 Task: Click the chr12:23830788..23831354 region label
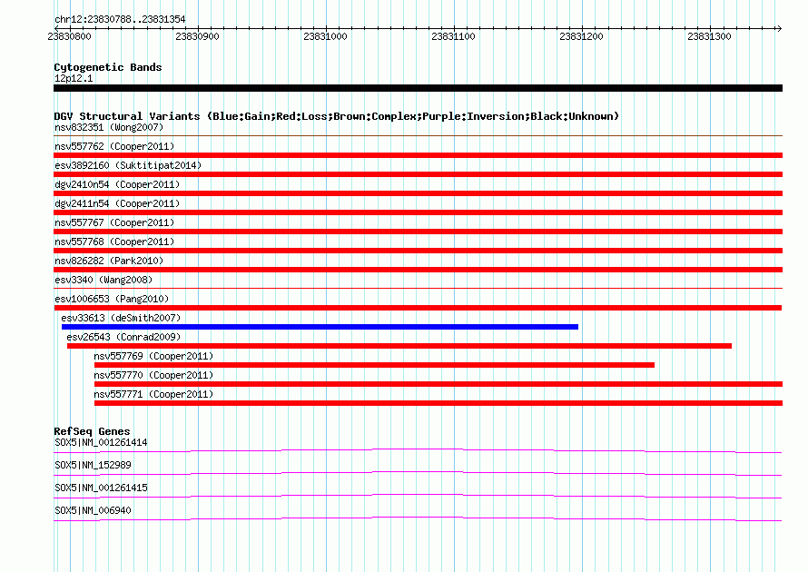click(x=120, y=20)
